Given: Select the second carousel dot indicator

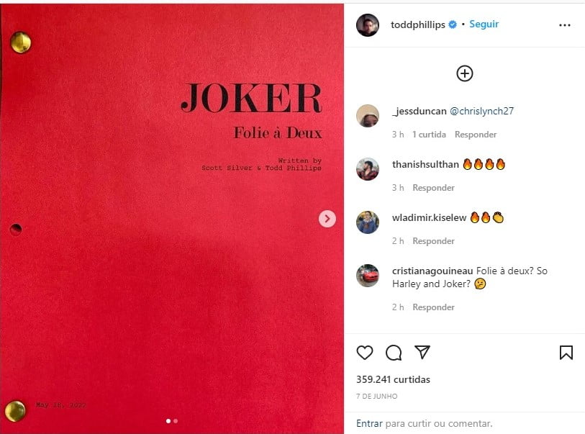Looking at the screenshot, I should (176, 421).
